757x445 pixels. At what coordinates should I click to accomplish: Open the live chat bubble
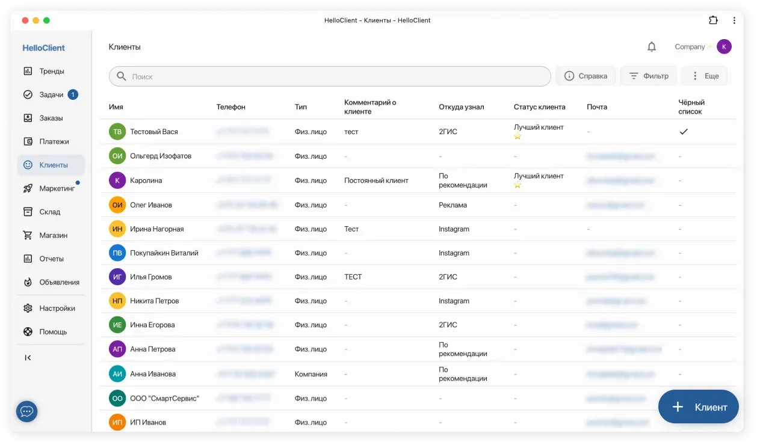tap(26, 411)
